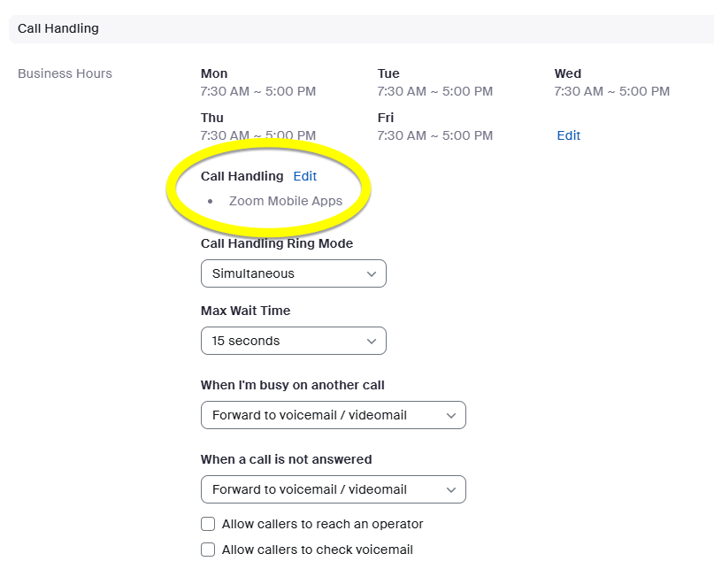Click the Business Hours label

pos(65,73)
